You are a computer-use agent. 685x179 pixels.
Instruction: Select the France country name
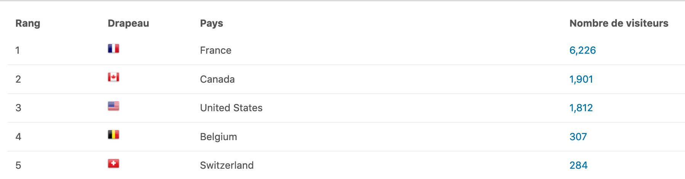click(x=216, y=50)
